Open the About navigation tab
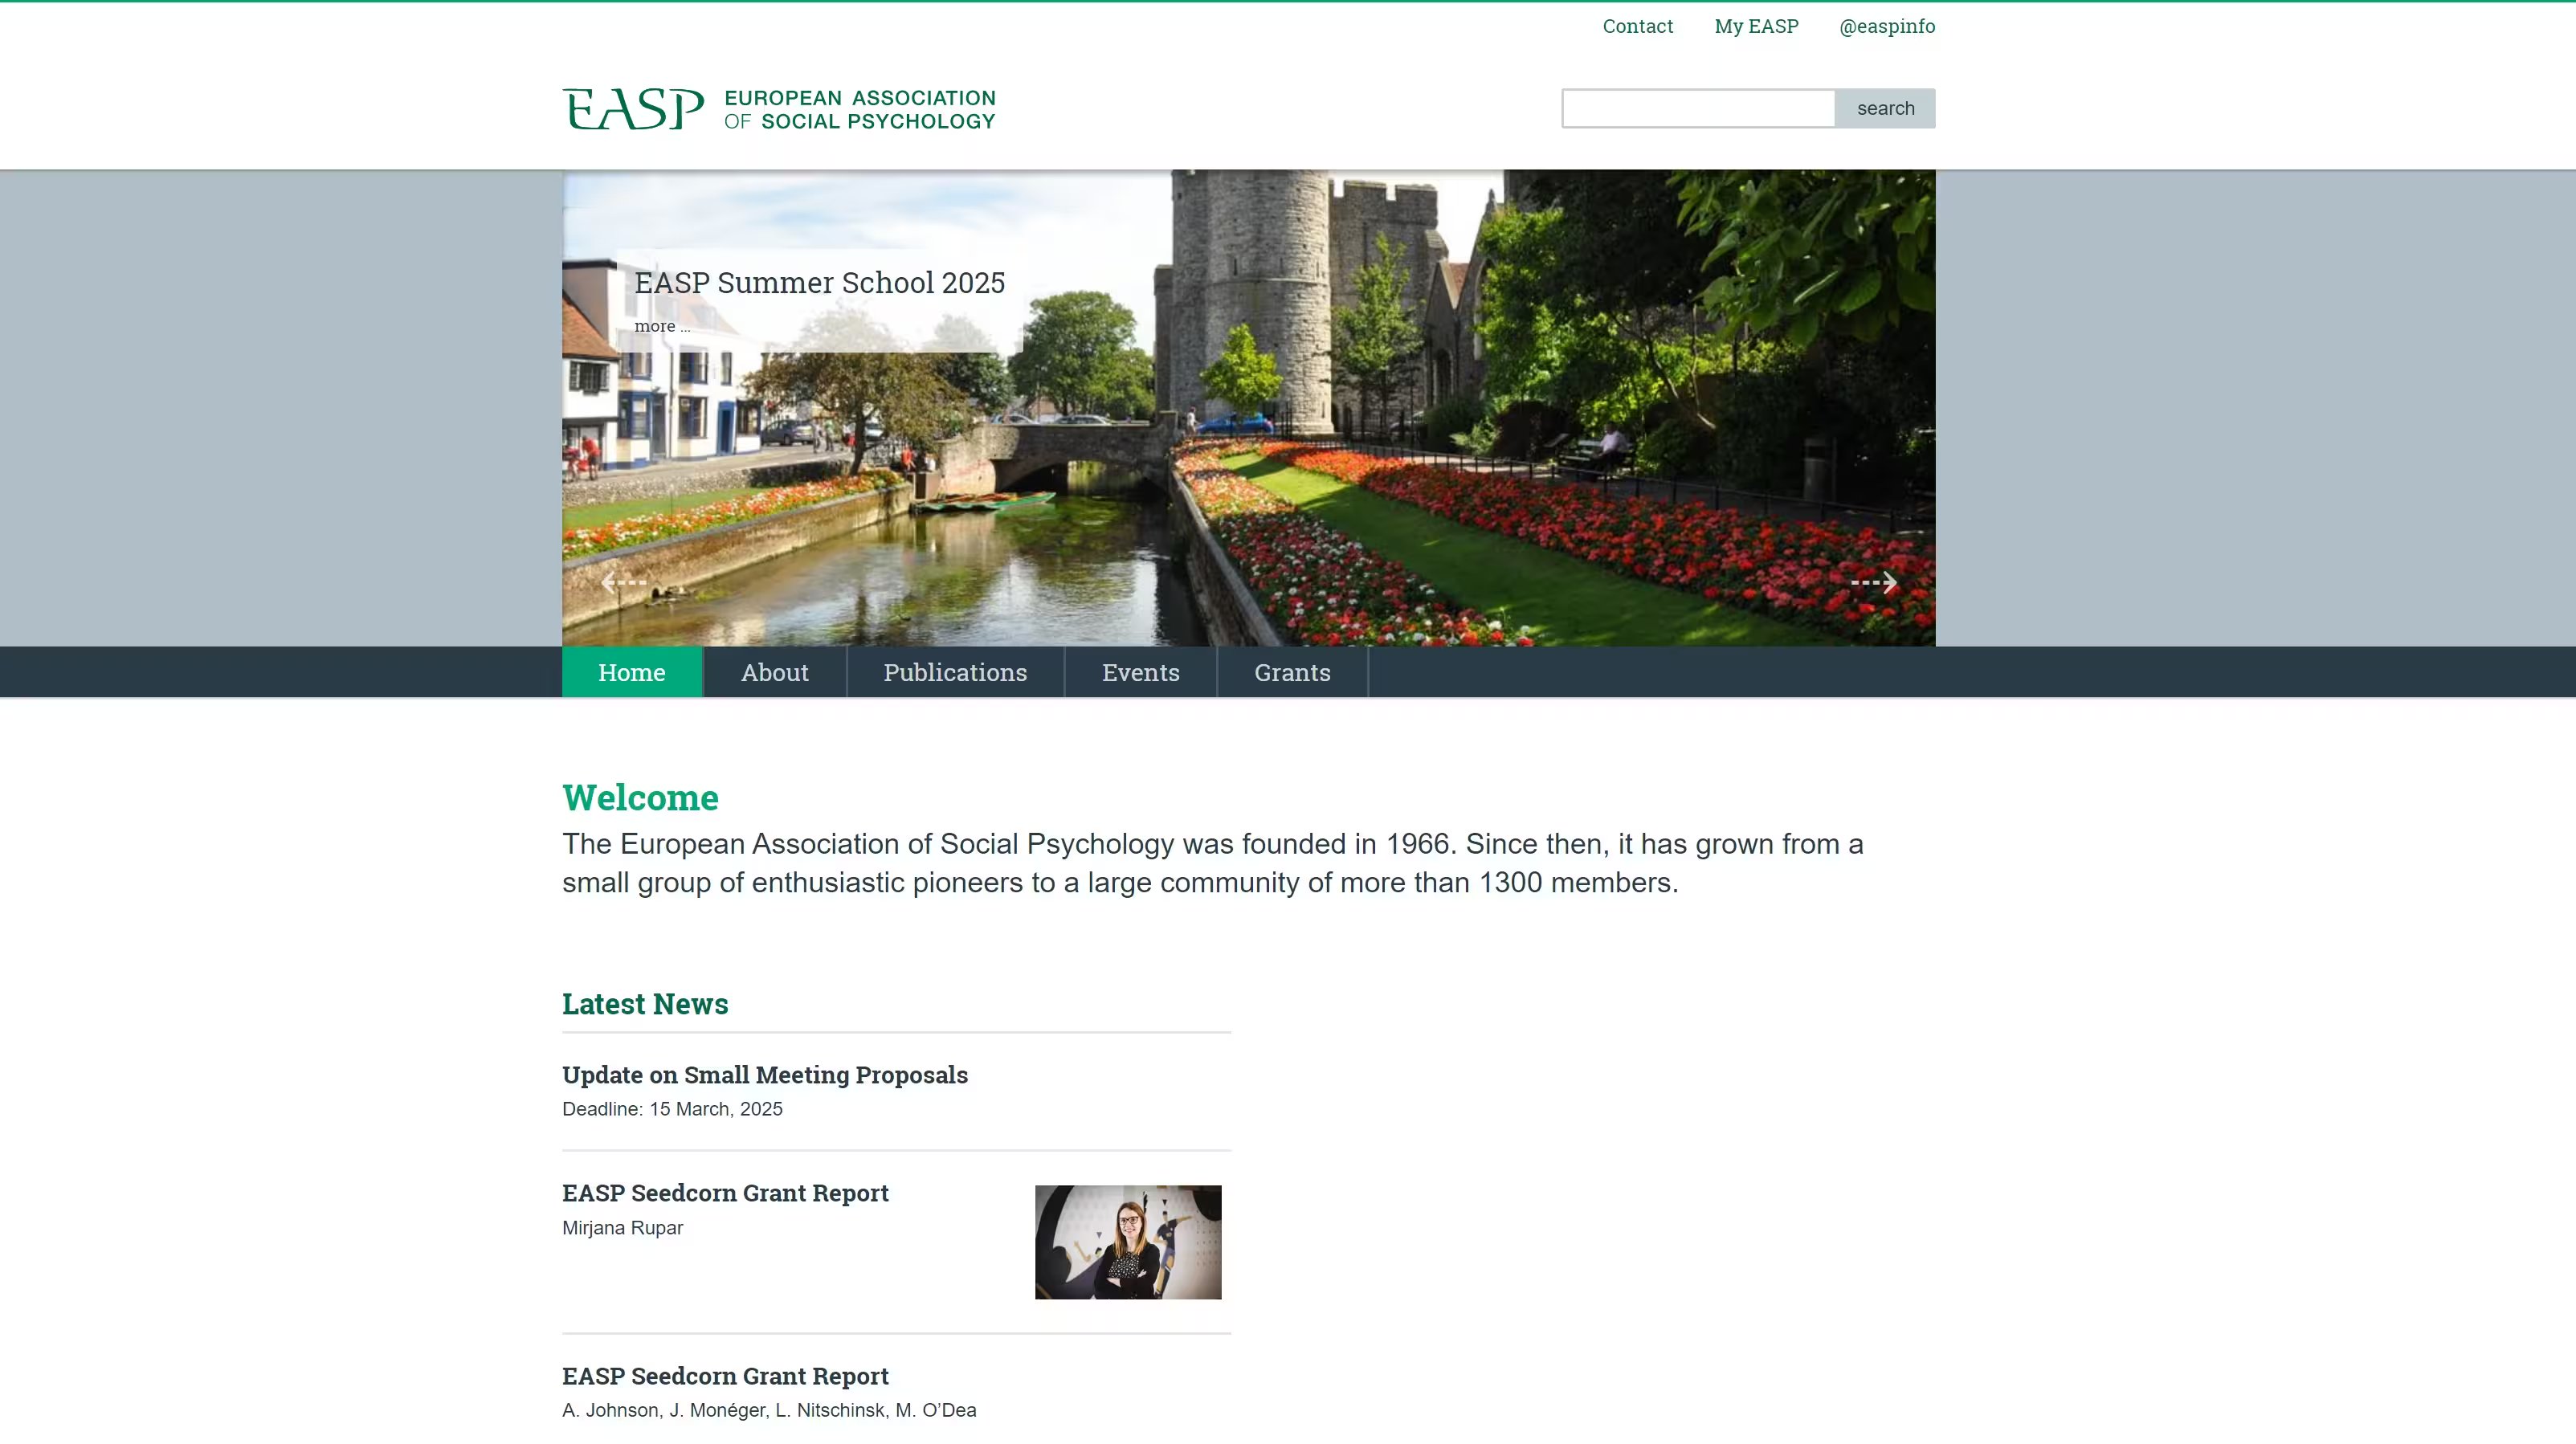The image size is (2576, 1444). coord(775,672)
